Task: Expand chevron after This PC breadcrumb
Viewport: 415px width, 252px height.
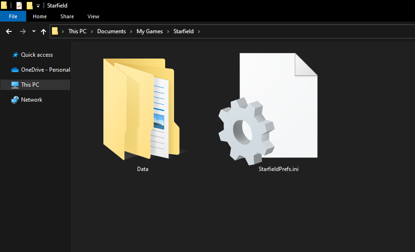Action: tap(92, 31)
